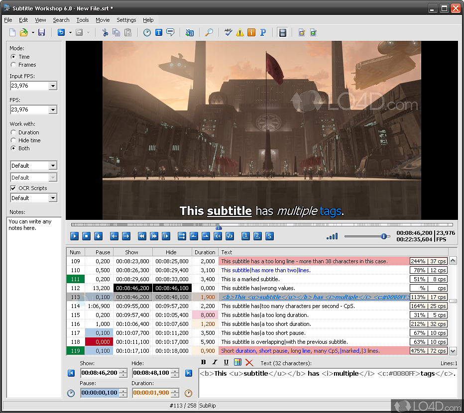Open the Tools menu
The width and height of the screenshot is (464, 413).
coord(83,20)
